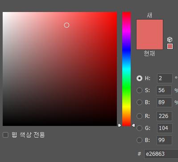The width and height of the screenshot is (178, 162).
Task: Click the out-of-gamut cube warning icon
Action: coord(170,40)
